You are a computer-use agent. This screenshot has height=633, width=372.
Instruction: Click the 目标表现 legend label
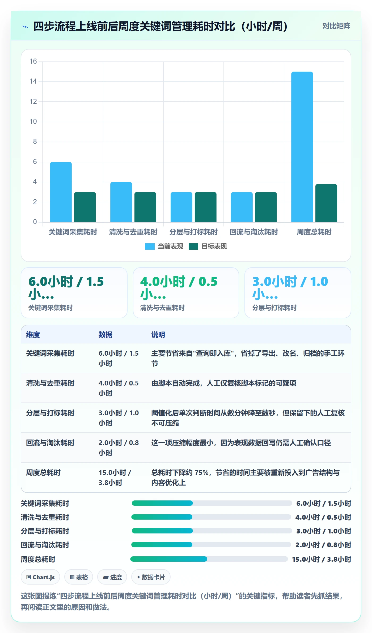click(214, 246)
